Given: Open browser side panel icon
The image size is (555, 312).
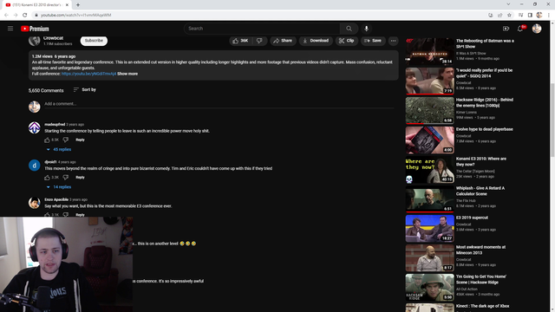Looking at the screenshot, I should tap(530, 16).
